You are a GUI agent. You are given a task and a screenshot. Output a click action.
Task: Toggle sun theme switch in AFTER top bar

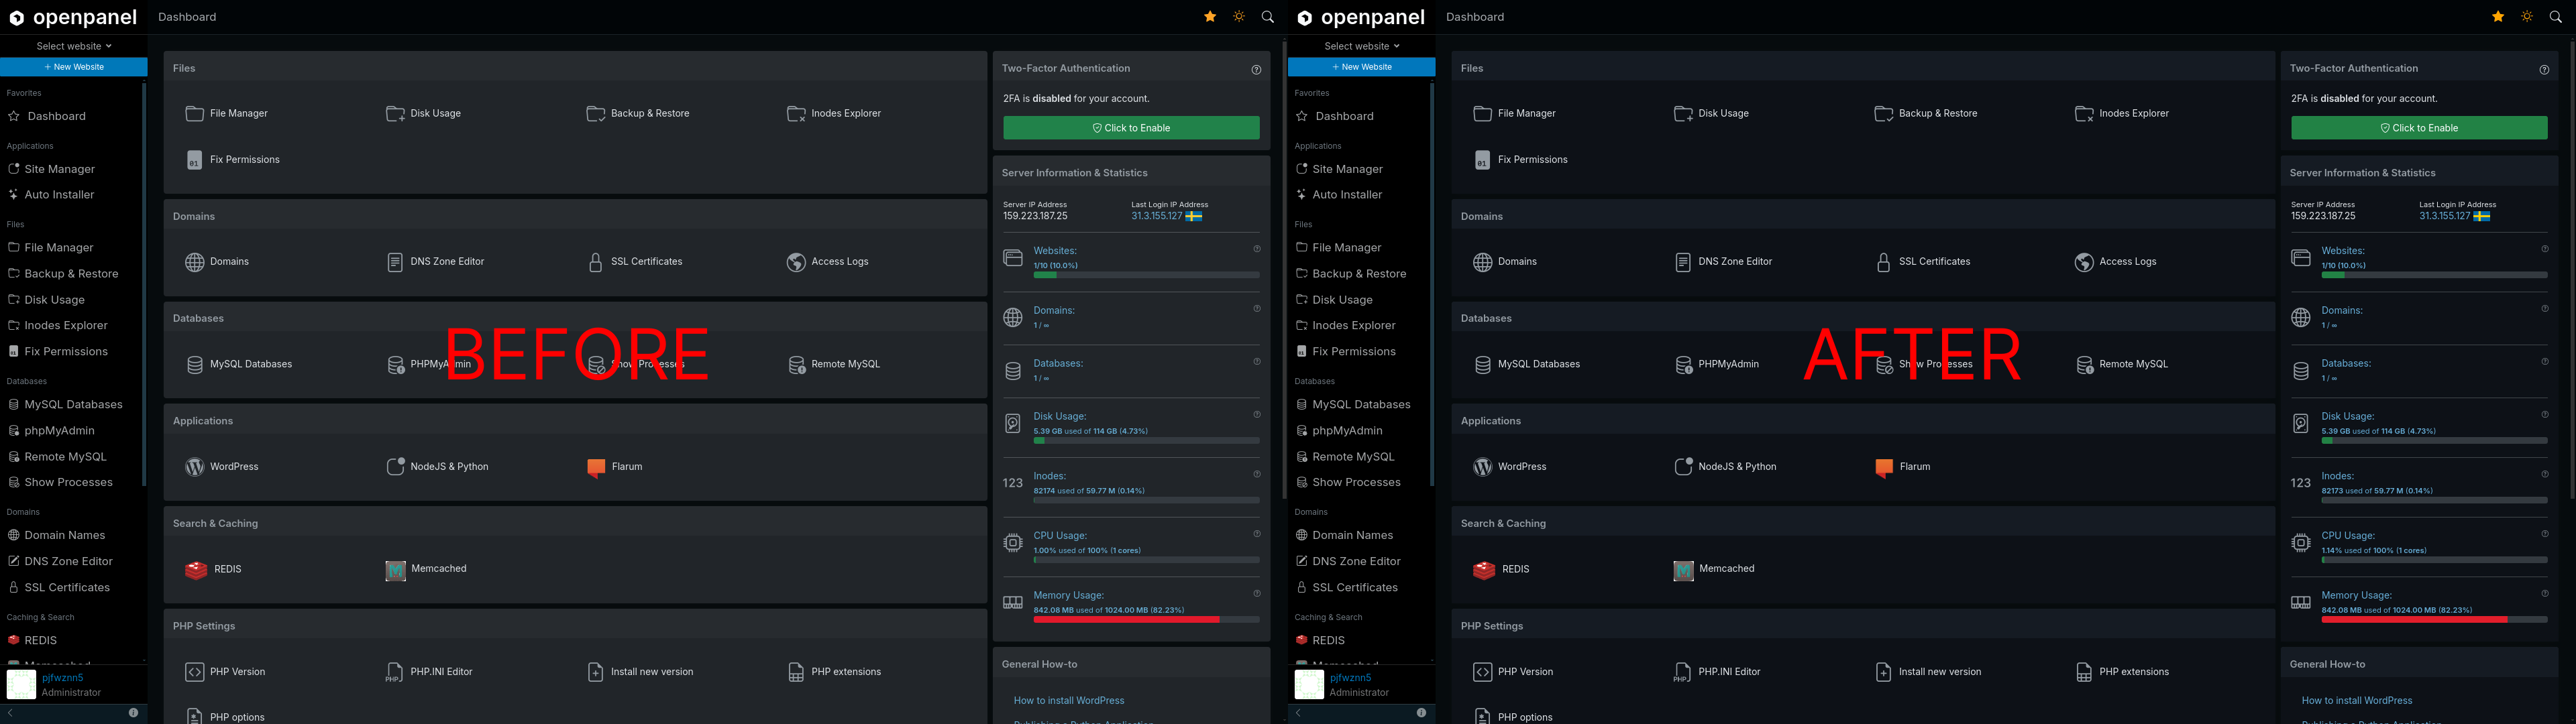2527,17
